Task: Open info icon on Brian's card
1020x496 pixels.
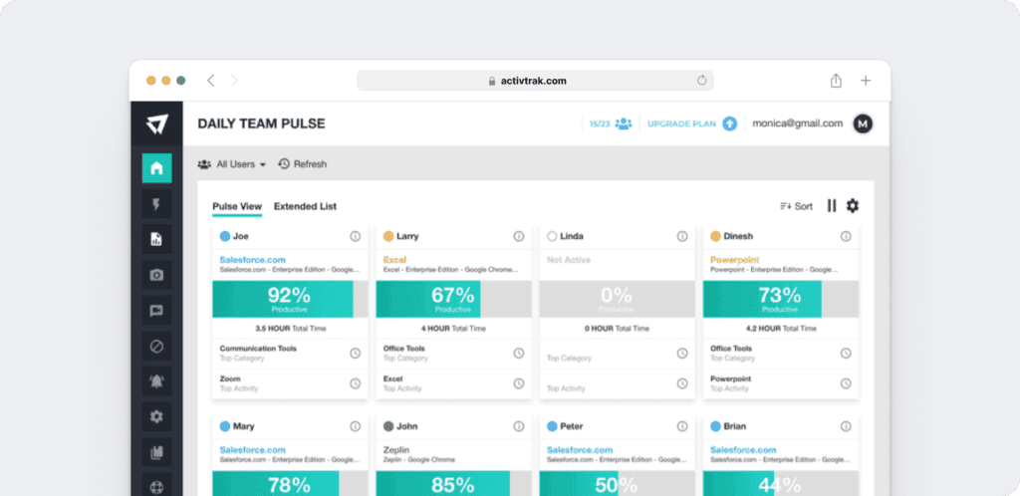Action: click(x=846, y=426)
